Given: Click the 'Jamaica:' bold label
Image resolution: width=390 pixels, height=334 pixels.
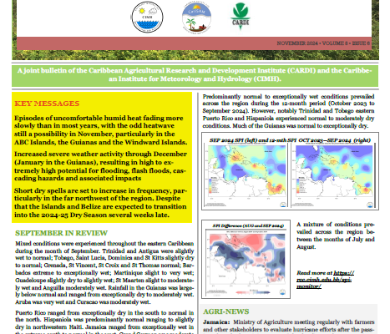Looking at the screenshot, I should tap(216, 322).
